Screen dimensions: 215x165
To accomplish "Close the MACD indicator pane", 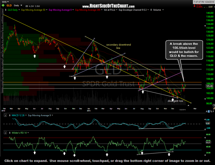I will coord(5,115).
